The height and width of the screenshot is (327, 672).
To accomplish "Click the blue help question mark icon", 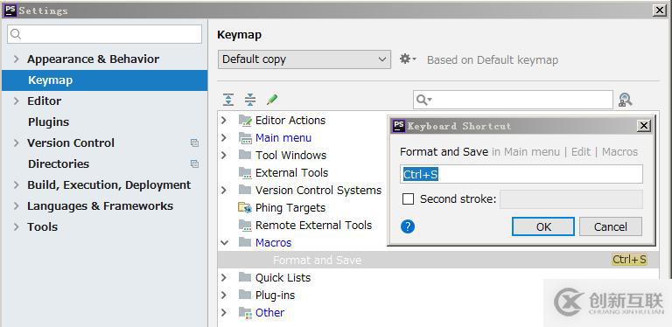I will click(x=408, y=226).
